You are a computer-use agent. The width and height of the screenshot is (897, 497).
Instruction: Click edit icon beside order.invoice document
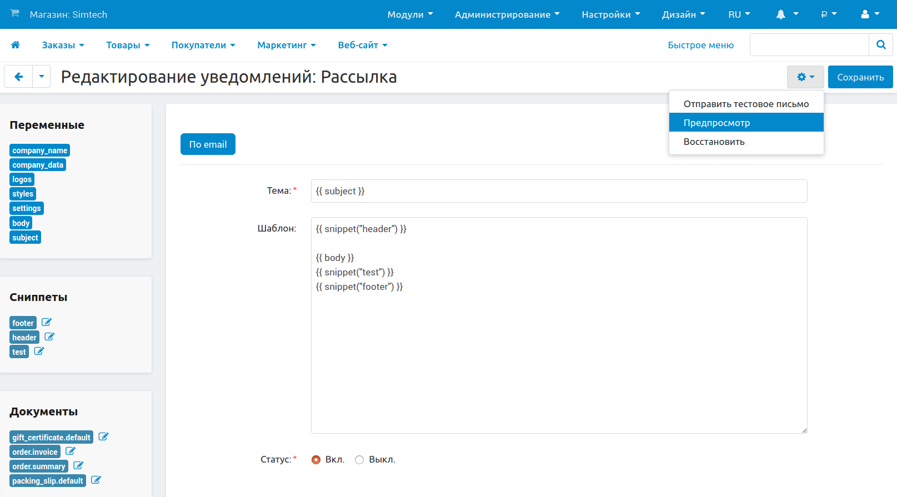point(71,451)
